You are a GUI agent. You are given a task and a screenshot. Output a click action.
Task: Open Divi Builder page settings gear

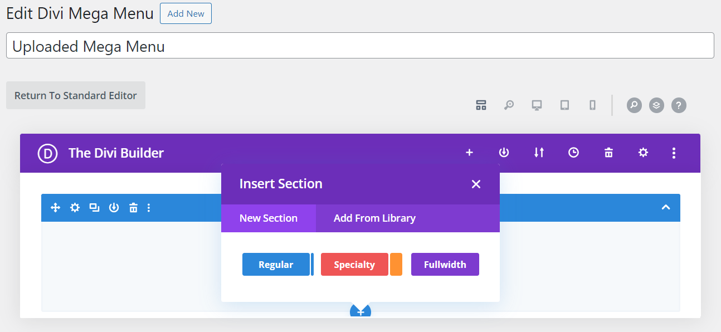pyautogui.click(x=643, y=153)
